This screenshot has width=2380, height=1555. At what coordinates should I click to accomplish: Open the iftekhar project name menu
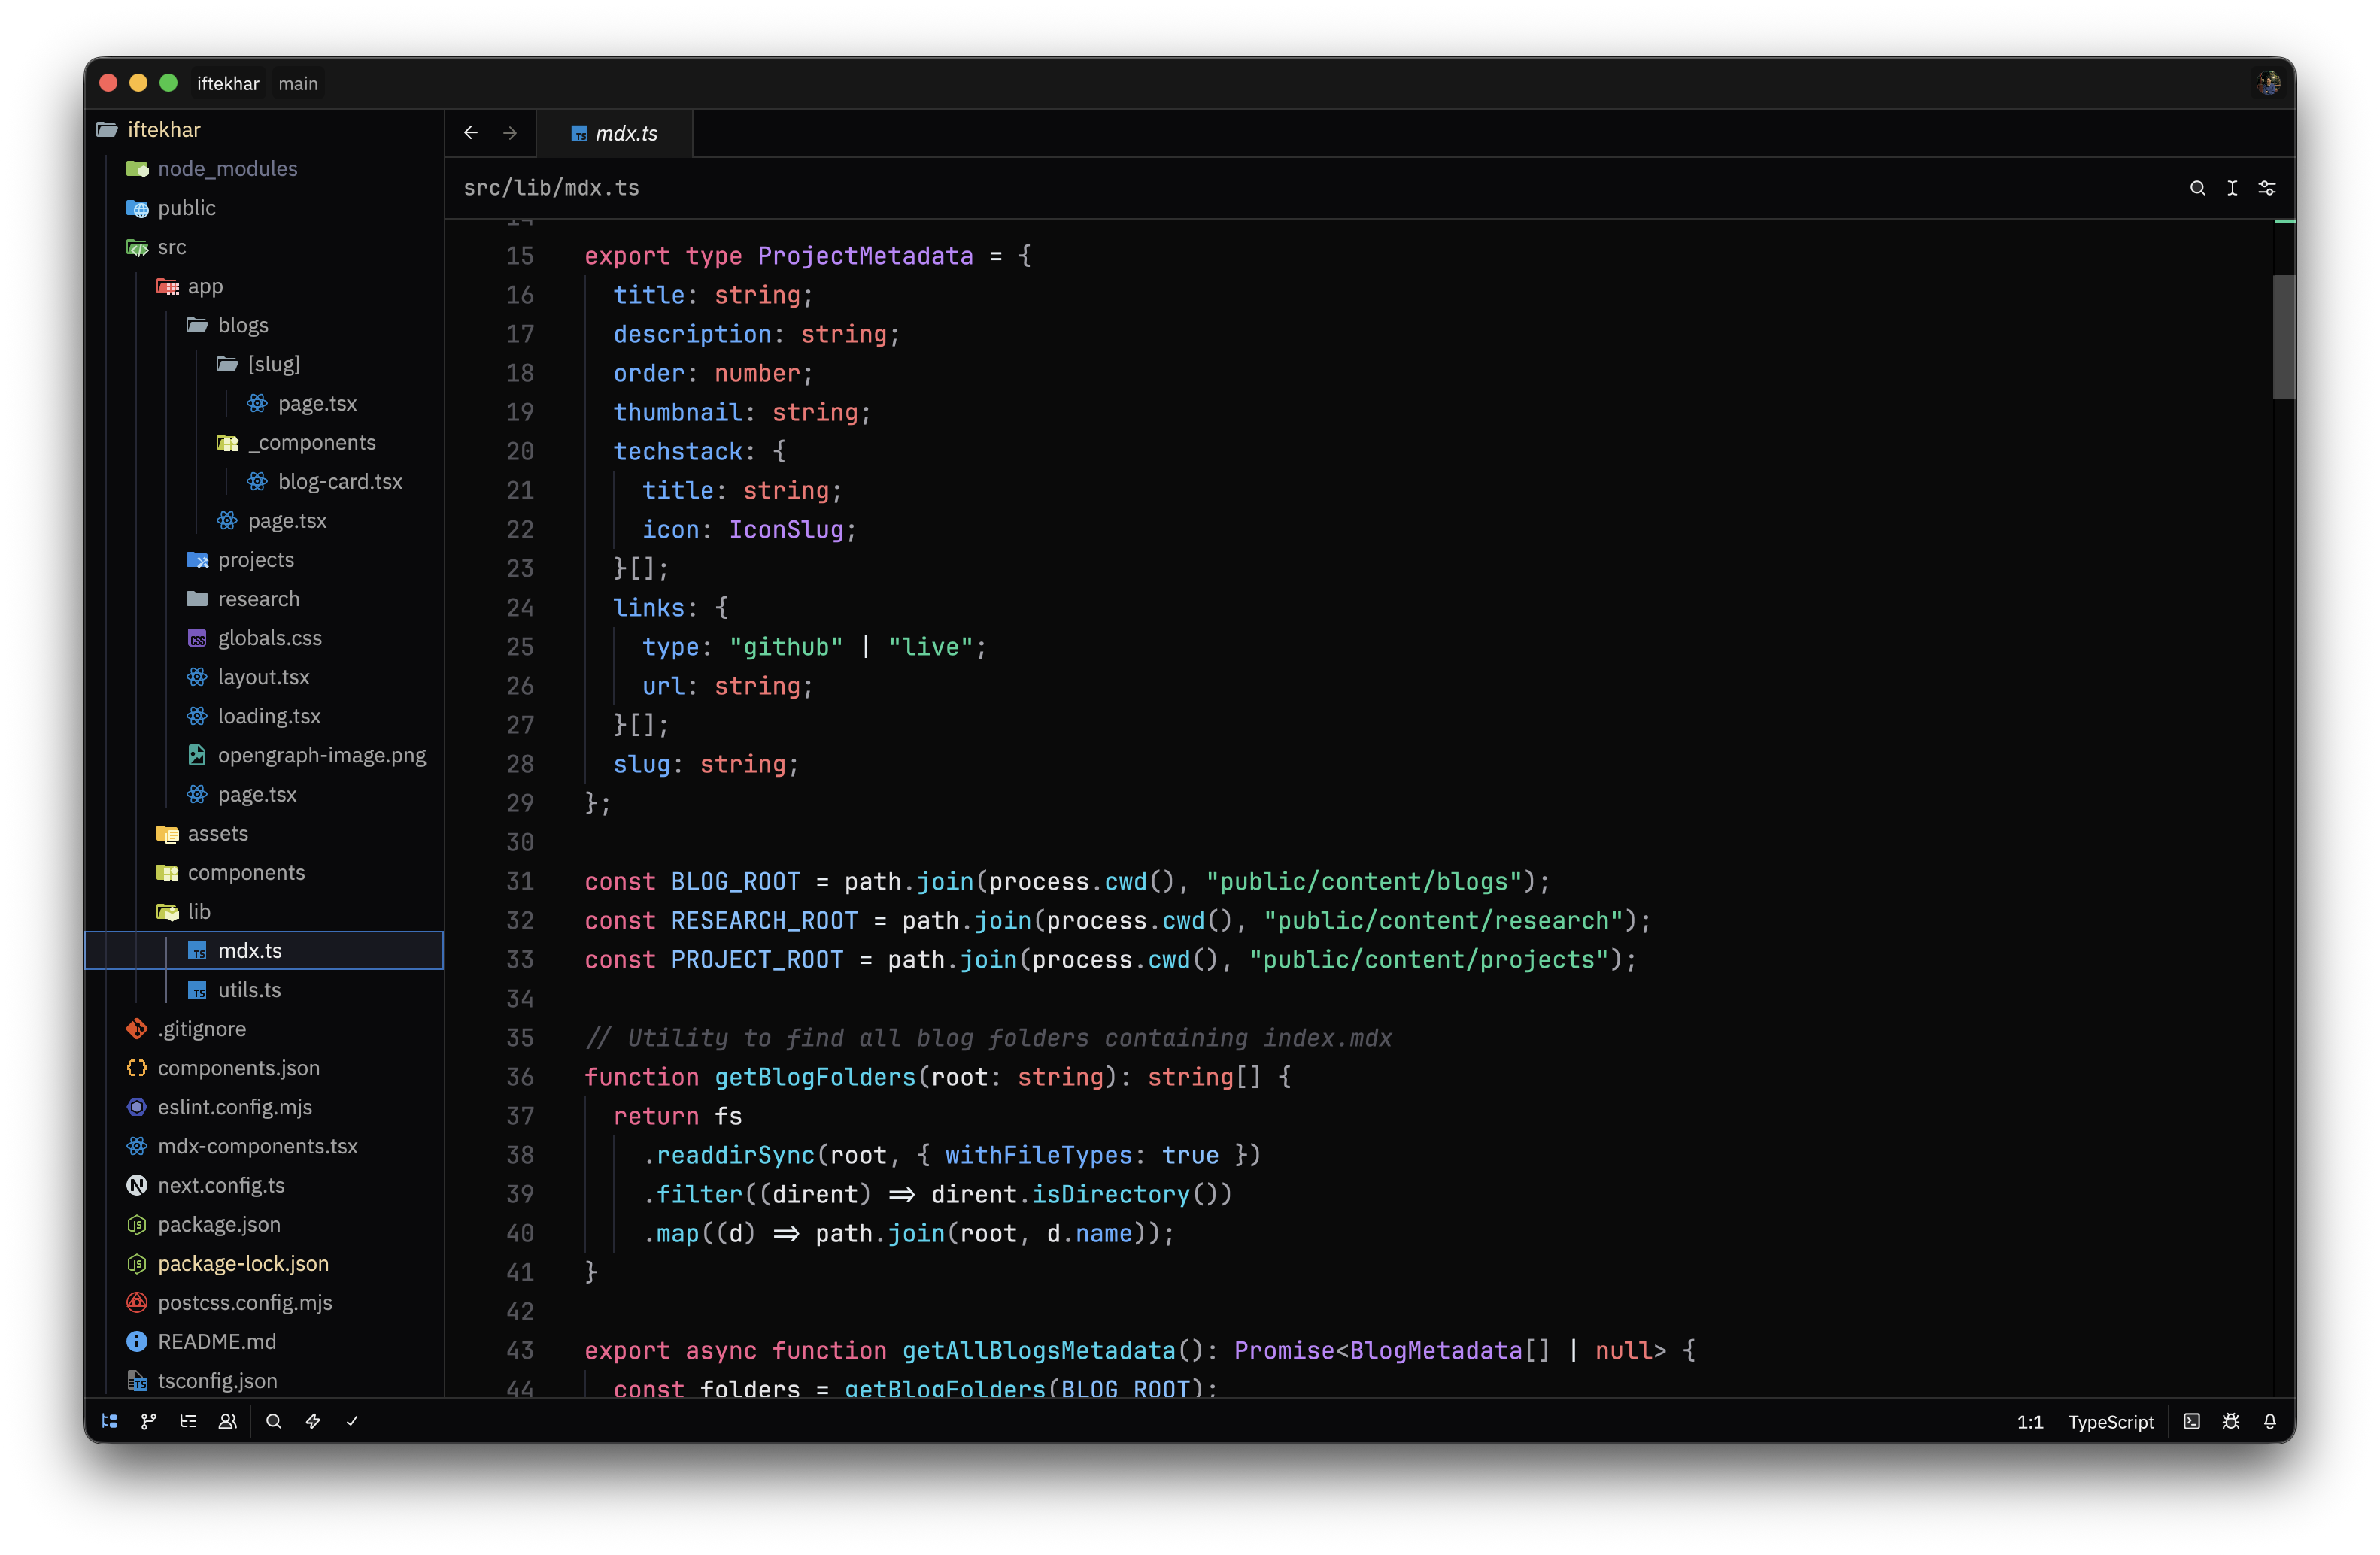pyautogui.click(x=228, y=84)
